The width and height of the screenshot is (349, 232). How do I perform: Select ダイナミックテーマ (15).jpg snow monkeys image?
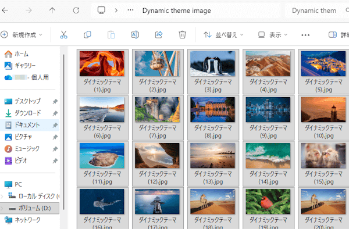click(323, 164)
